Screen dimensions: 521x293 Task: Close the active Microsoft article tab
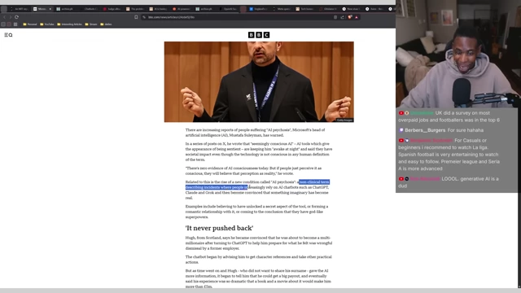[x=50, y=9]
